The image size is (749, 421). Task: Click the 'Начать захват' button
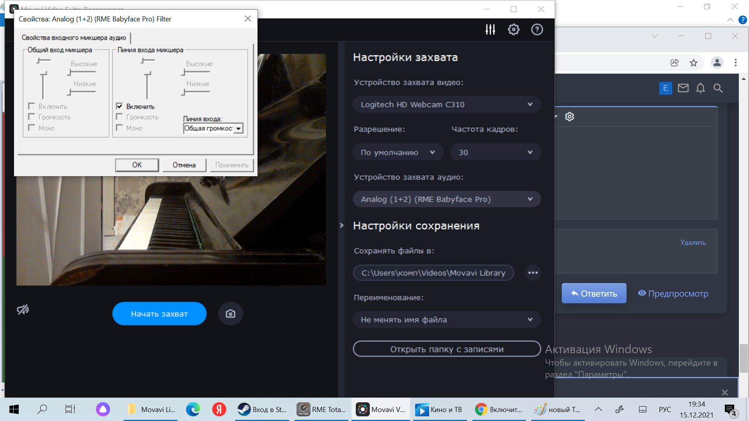point(159,314)
